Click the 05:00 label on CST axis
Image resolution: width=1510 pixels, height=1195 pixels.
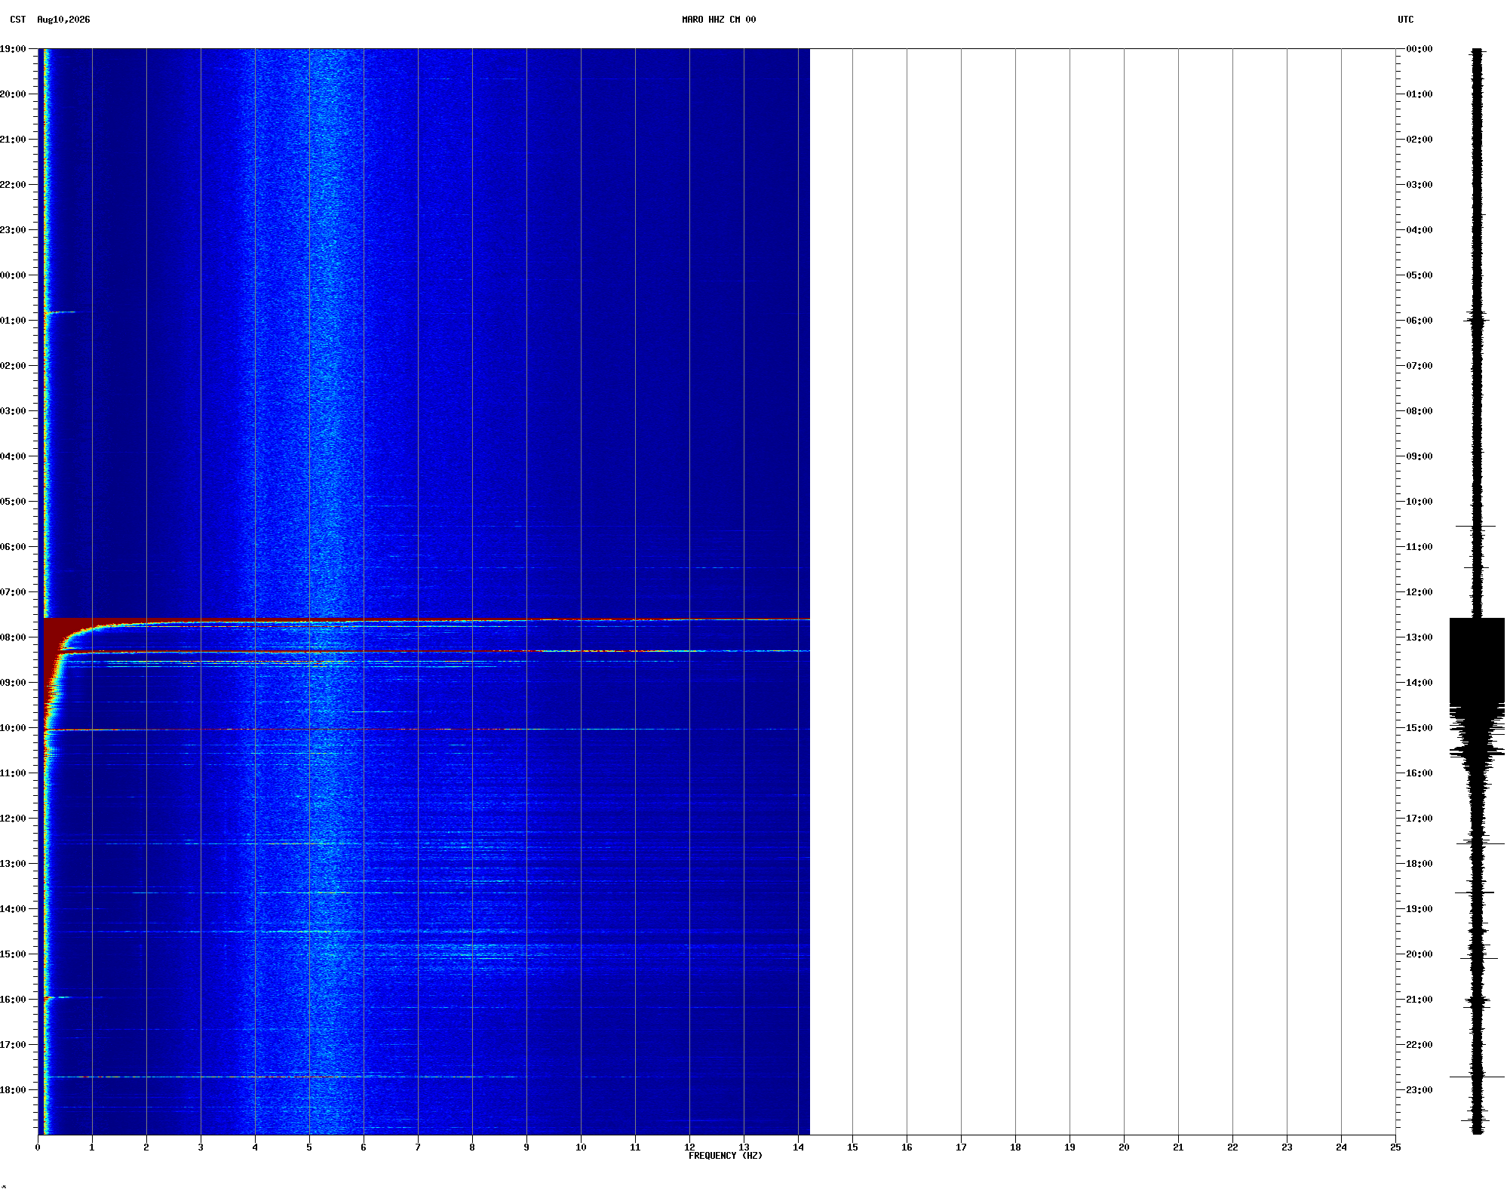[x=13, y=502]
